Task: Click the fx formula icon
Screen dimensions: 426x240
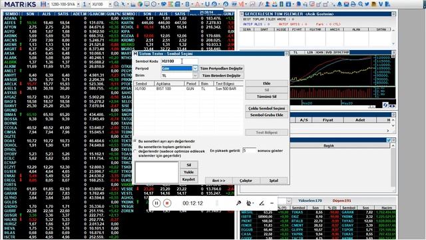Action: pyautogui.click(x=261, y=5)
